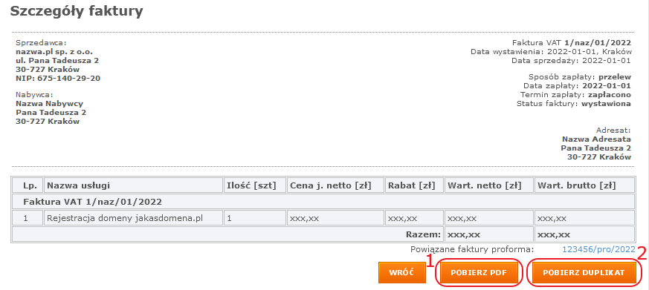Click the Sposób zapłaty przelew text
The width and height of the screenshot is (649, 290).
pos(579,77)
